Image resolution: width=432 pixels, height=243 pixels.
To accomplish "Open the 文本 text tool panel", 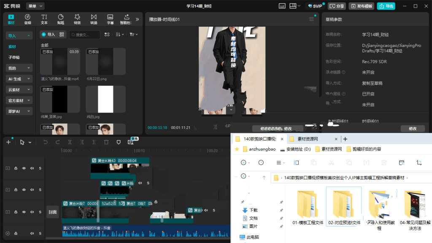I will tap(44, 19).
